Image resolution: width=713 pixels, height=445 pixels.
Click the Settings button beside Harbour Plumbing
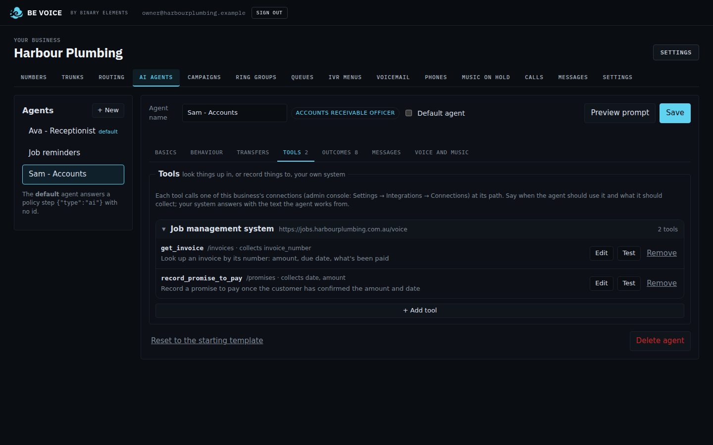point(676,52)
